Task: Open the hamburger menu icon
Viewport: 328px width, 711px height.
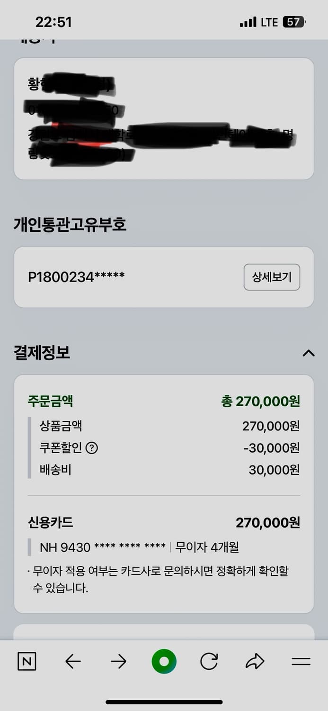Action: click(x=301, y=661)
